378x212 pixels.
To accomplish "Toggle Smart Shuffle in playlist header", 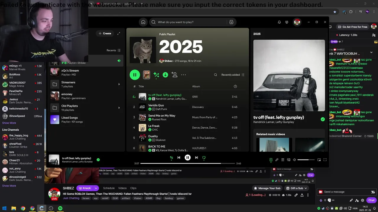I will [156, 75].
